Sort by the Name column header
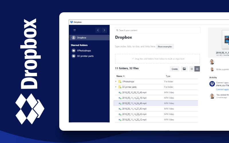The width and height of the screenshot is (229, 143). [121, 76]
